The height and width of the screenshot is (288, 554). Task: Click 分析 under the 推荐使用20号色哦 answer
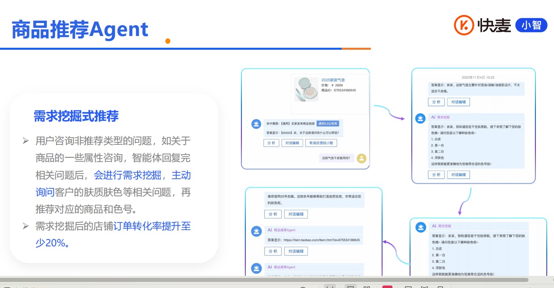click(x=273, y=214)
